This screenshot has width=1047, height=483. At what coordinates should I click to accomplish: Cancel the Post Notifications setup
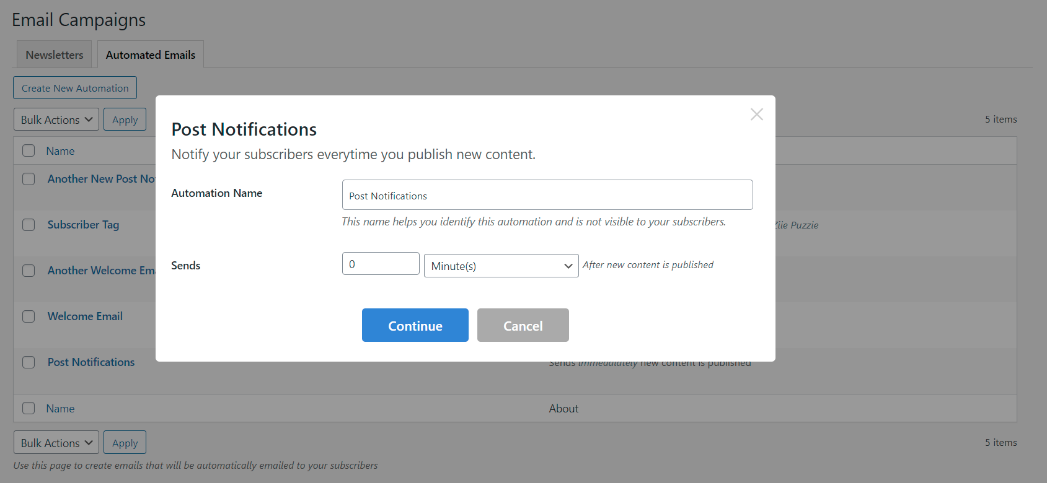523,325
